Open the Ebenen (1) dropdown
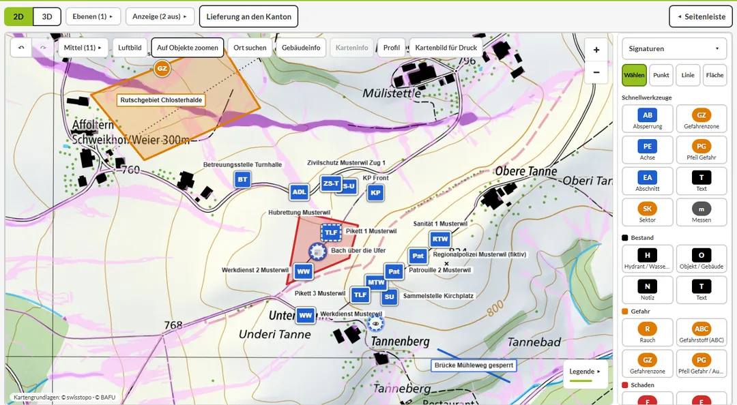Image resolution: width=737 pixels, height=405 pixels. point(93,16)
